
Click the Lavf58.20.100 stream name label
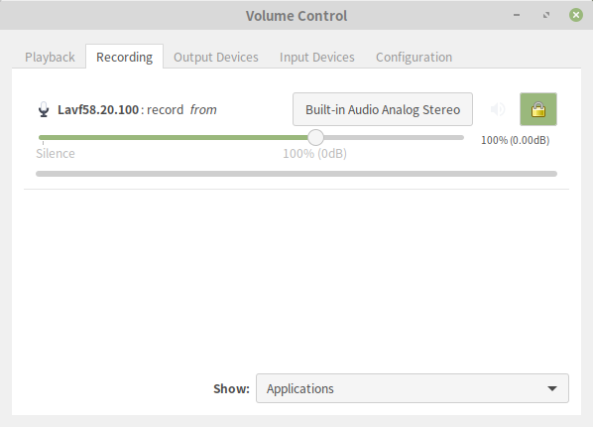pos(98,109)
